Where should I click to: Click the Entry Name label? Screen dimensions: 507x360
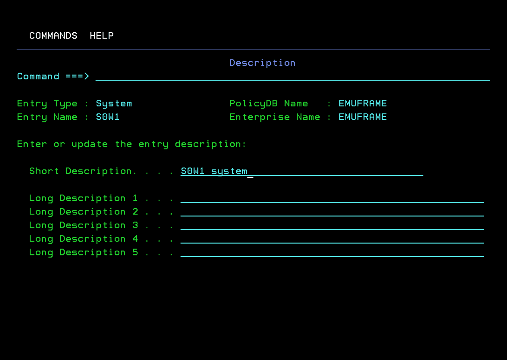(x=47, y=117)
